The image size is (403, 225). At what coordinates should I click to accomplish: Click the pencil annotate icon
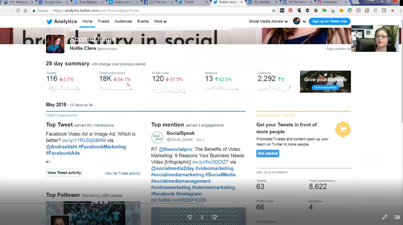point(385,217)
